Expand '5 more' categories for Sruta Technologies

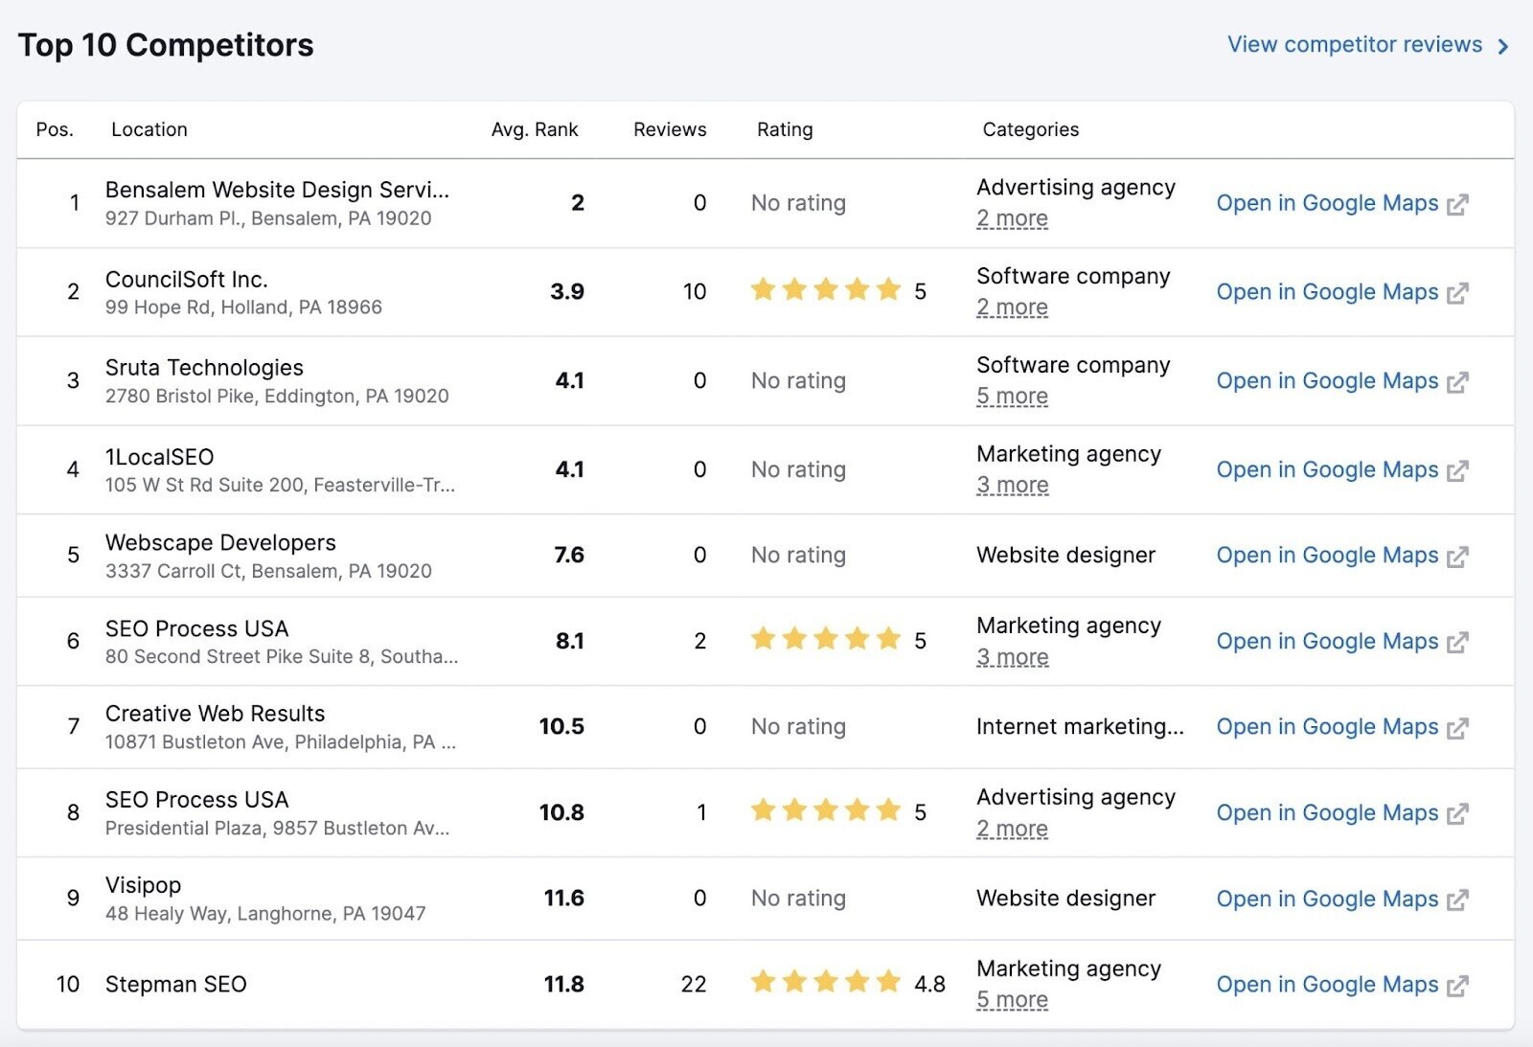coord(1012,397)
